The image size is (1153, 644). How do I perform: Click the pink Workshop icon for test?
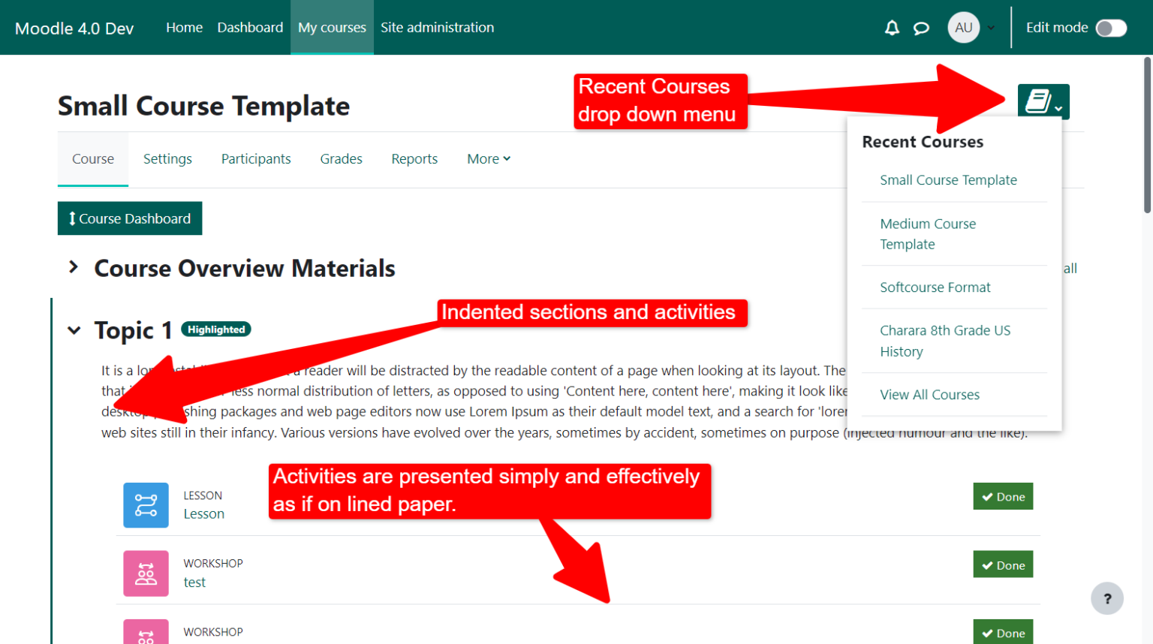pos(146,573)
